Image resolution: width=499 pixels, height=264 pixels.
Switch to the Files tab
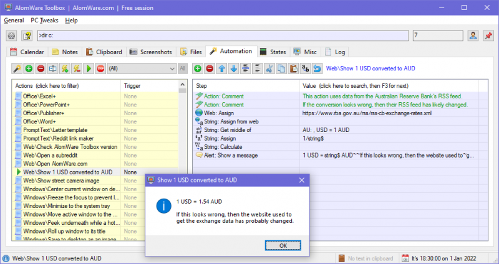191,52
